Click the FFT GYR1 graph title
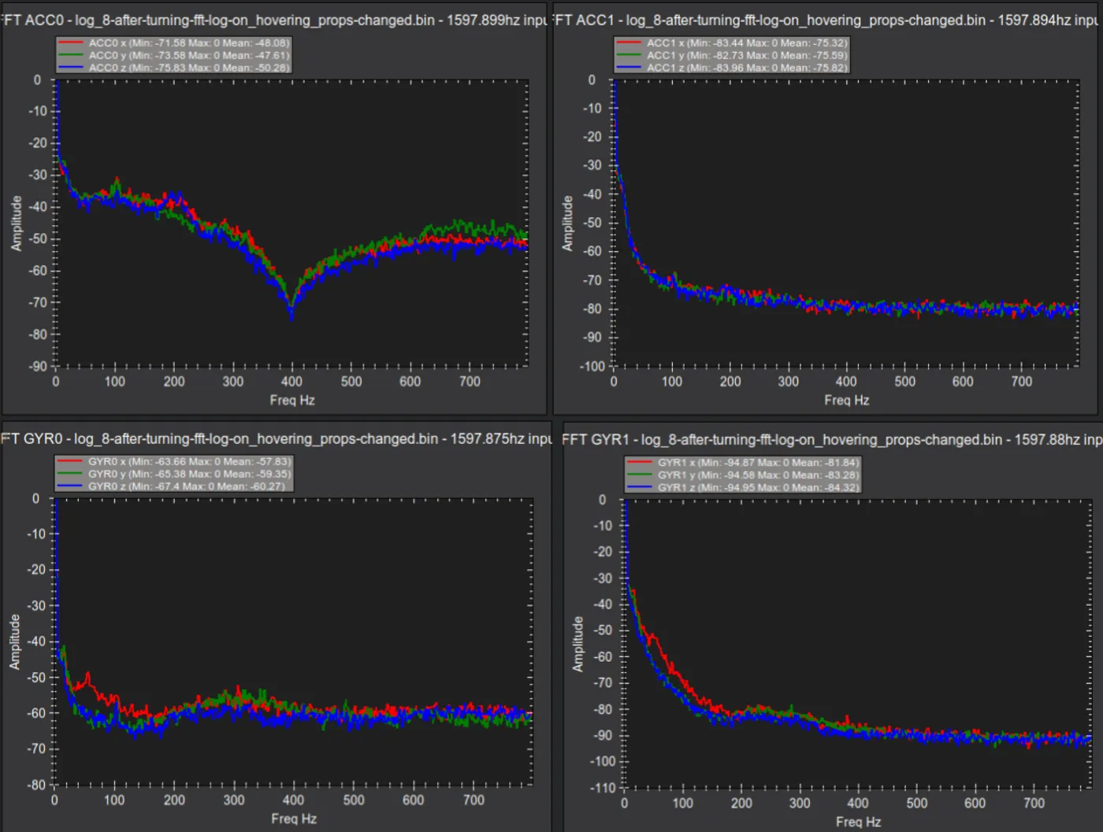Screen dimensions: 1103x832 832,439
